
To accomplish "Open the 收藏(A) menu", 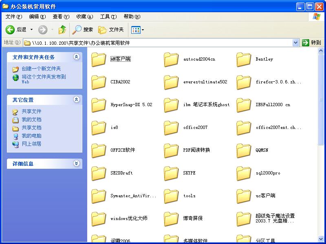I will [85, 17].
